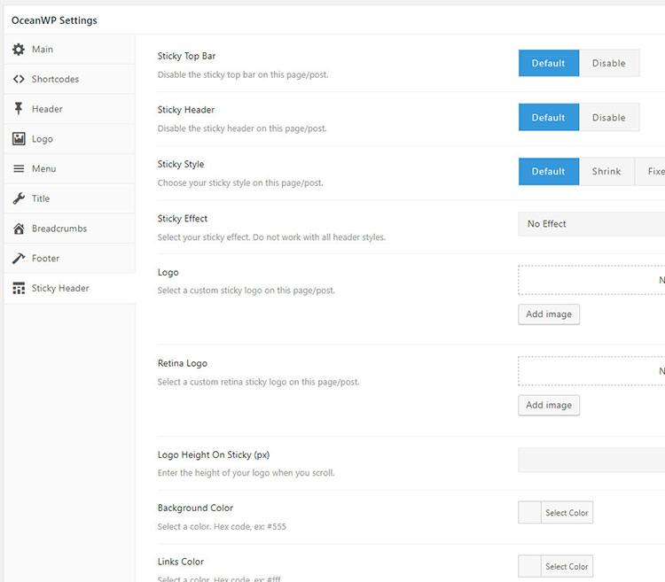The image size is (665, 582).
Task: Click the hammer icon next to Footer
Action: [x=19, y=259]
